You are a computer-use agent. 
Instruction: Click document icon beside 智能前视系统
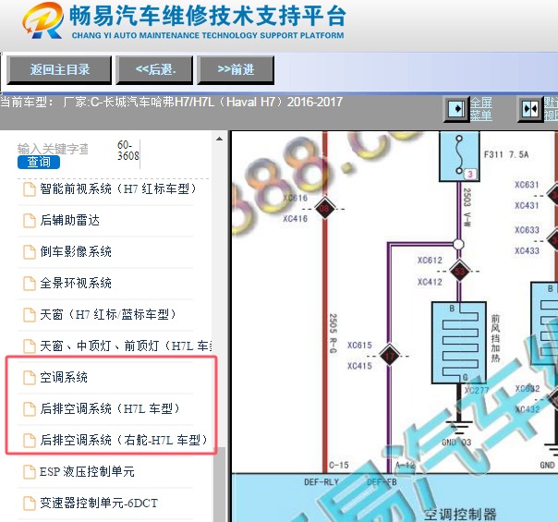tap(30, 189)
